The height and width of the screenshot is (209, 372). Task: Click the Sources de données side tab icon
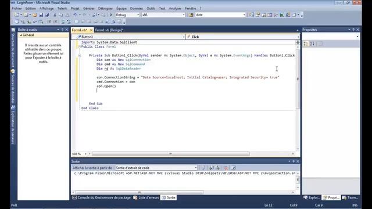(x=13, y=71)
